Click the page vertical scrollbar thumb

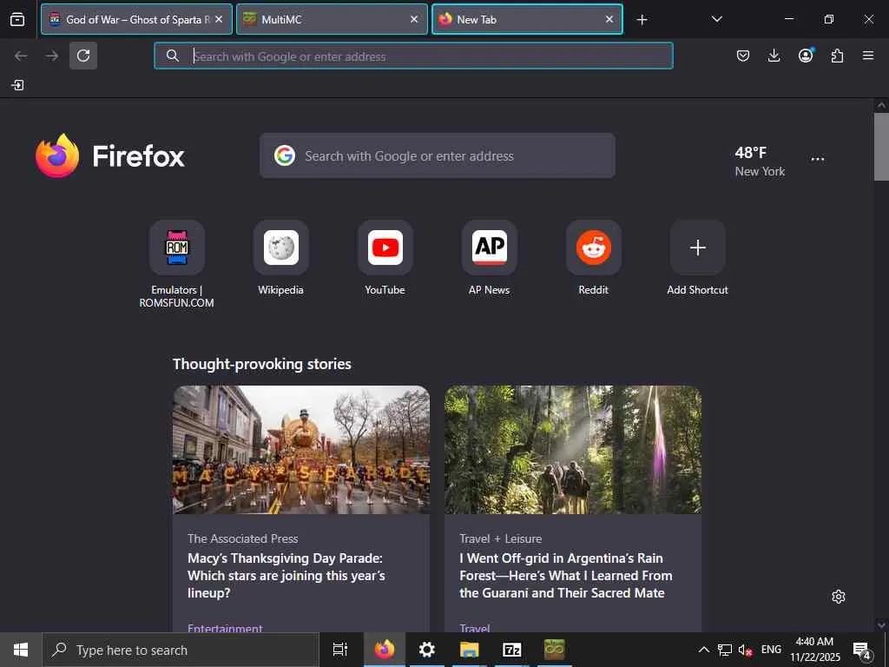(881, 146)
